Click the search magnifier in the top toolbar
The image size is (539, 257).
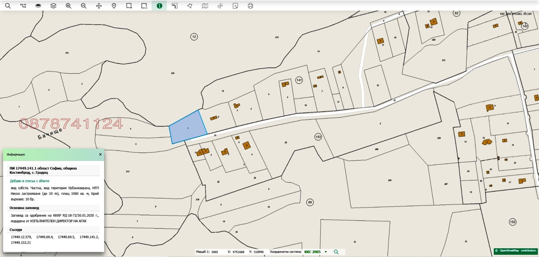(8, 6)
